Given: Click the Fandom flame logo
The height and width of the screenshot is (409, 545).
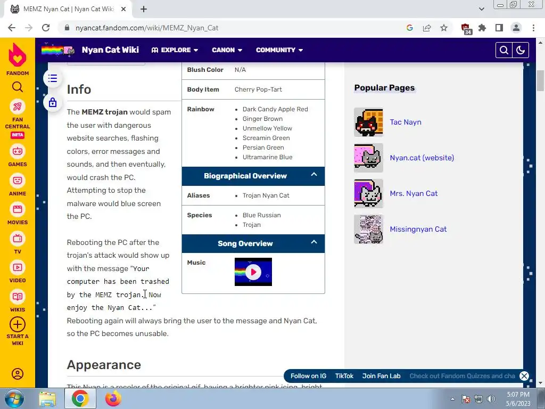Looking at the screenshot, I should 18,55.
